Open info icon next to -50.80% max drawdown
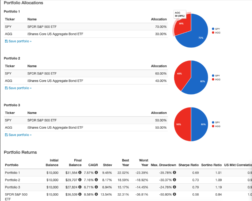Viewport: 252px width, 201px height. click(175, 194)
